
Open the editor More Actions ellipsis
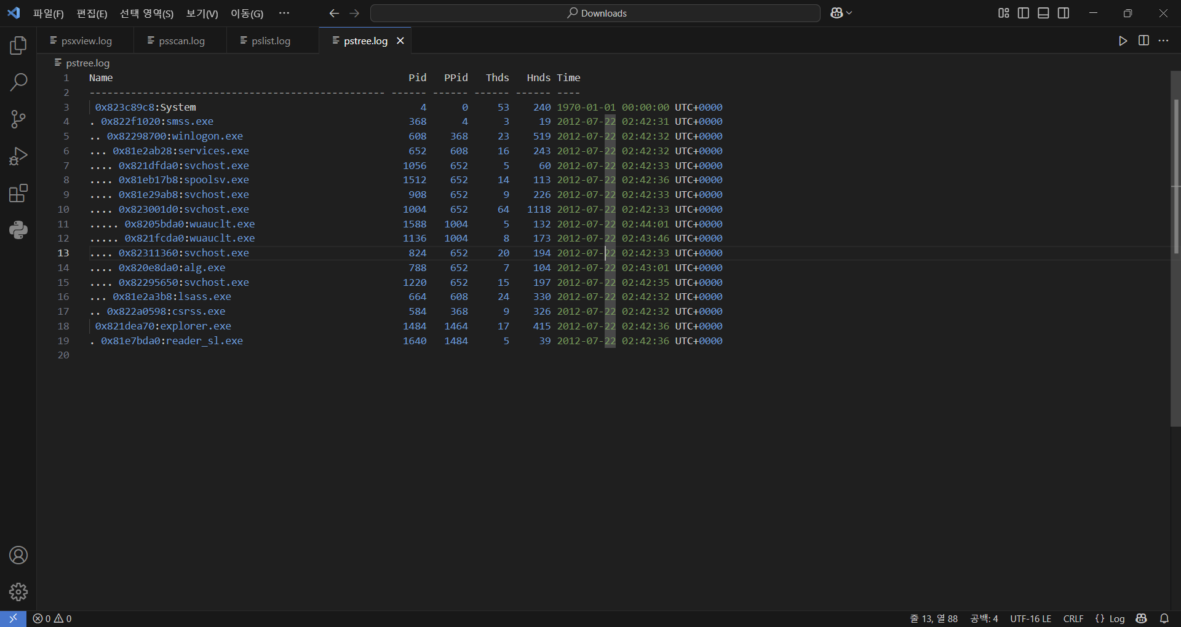click(1163, 41)
